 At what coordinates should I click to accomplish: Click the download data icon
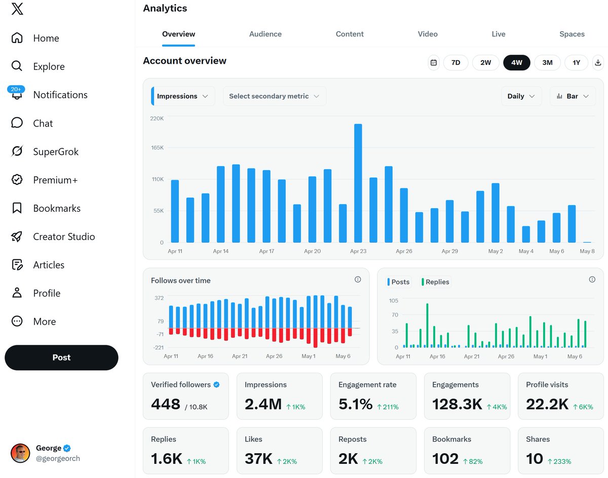(598, 63)
